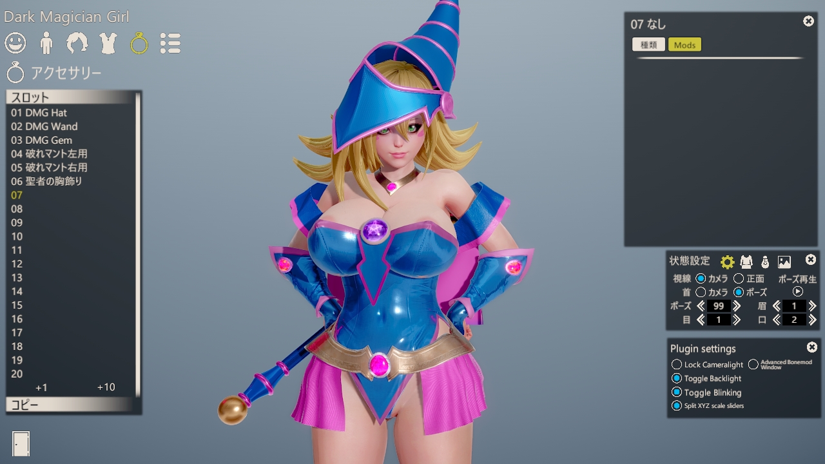Enable Lock Cameralight option
The image size is (825, 464).
pos(677,365)
